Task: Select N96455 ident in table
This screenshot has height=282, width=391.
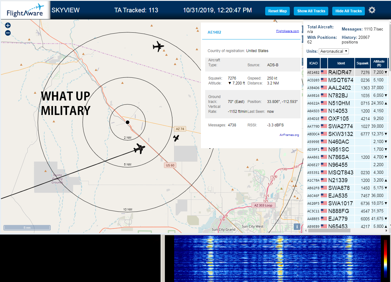Action: (338, 165)
